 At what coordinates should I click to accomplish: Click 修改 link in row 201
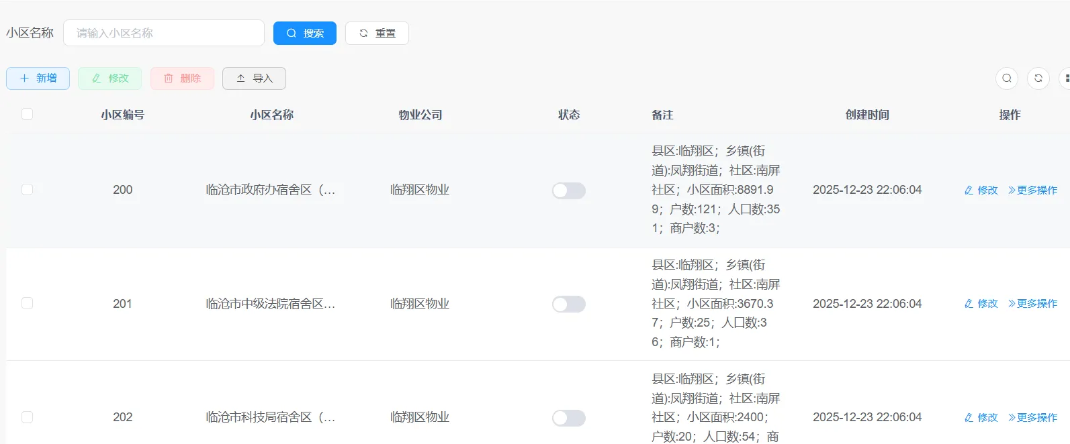981,304
